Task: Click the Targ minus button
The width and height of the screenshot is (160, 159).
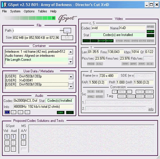Action: click(x=129, y=92)
